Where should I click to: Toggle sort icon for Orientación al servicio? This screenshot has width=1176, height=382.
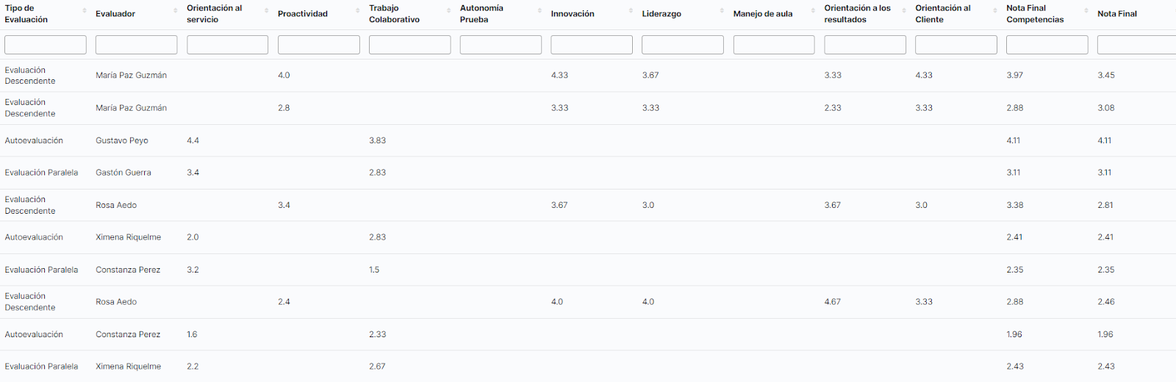[267, 11]
